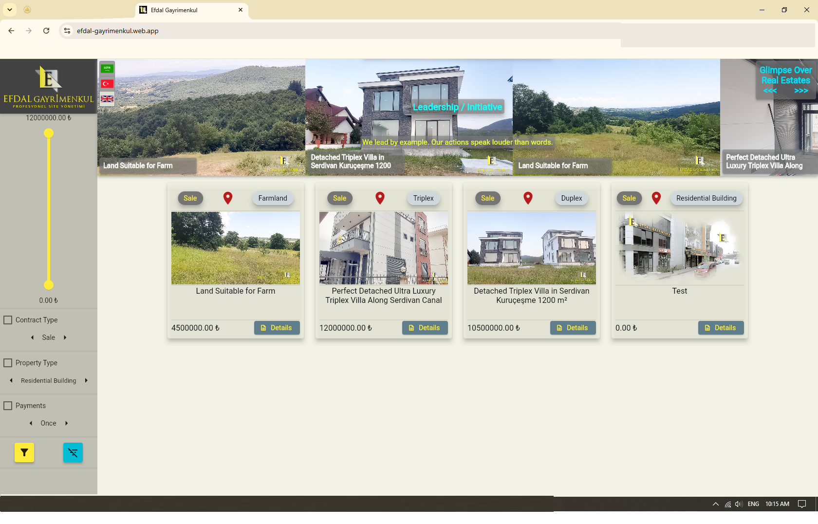The image size is (818, 524).
Task: Enable the Property Type filter checkbox
Action: (8, 363)
